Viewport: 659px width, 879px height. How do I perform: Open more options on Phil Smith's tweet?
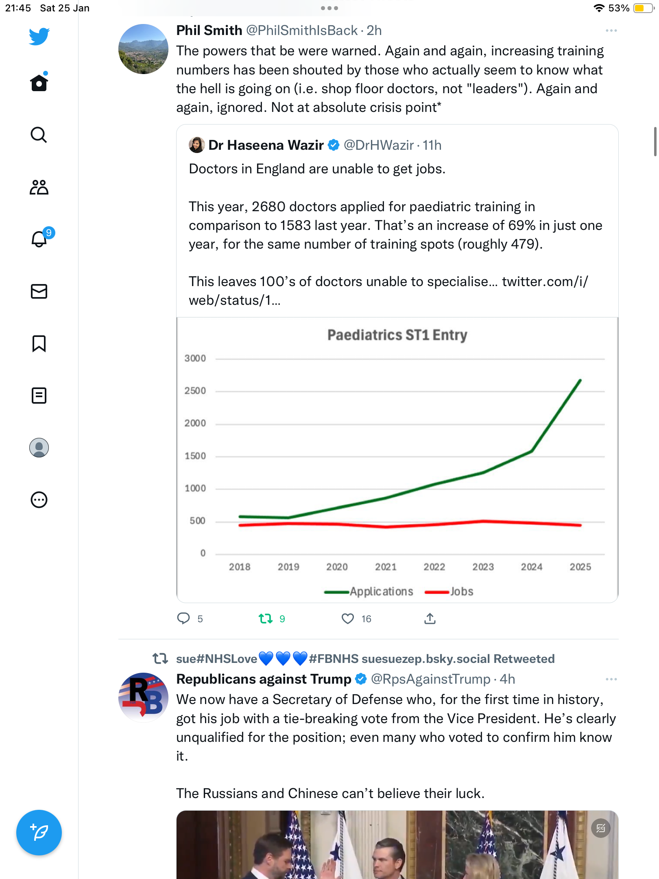click(611, 31)
